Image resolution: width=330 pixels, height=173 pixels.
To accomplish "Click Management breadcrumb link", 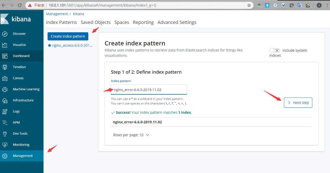I will click(x=57, y=14).
